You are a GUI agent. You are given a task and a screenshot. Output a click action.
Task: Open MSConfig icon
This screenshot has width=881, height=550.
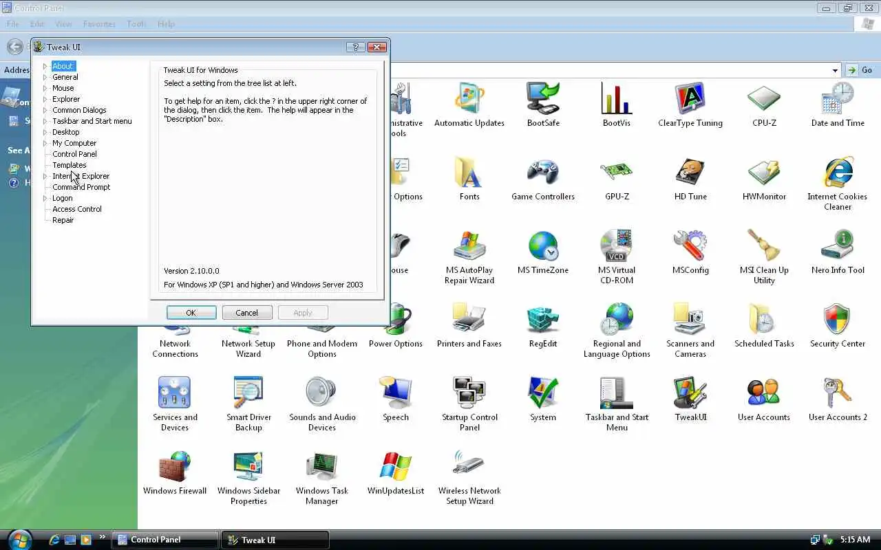[690, 245]
